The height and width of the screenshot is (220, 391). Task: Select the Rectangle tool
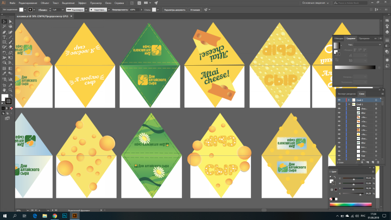tap(4, 42)
